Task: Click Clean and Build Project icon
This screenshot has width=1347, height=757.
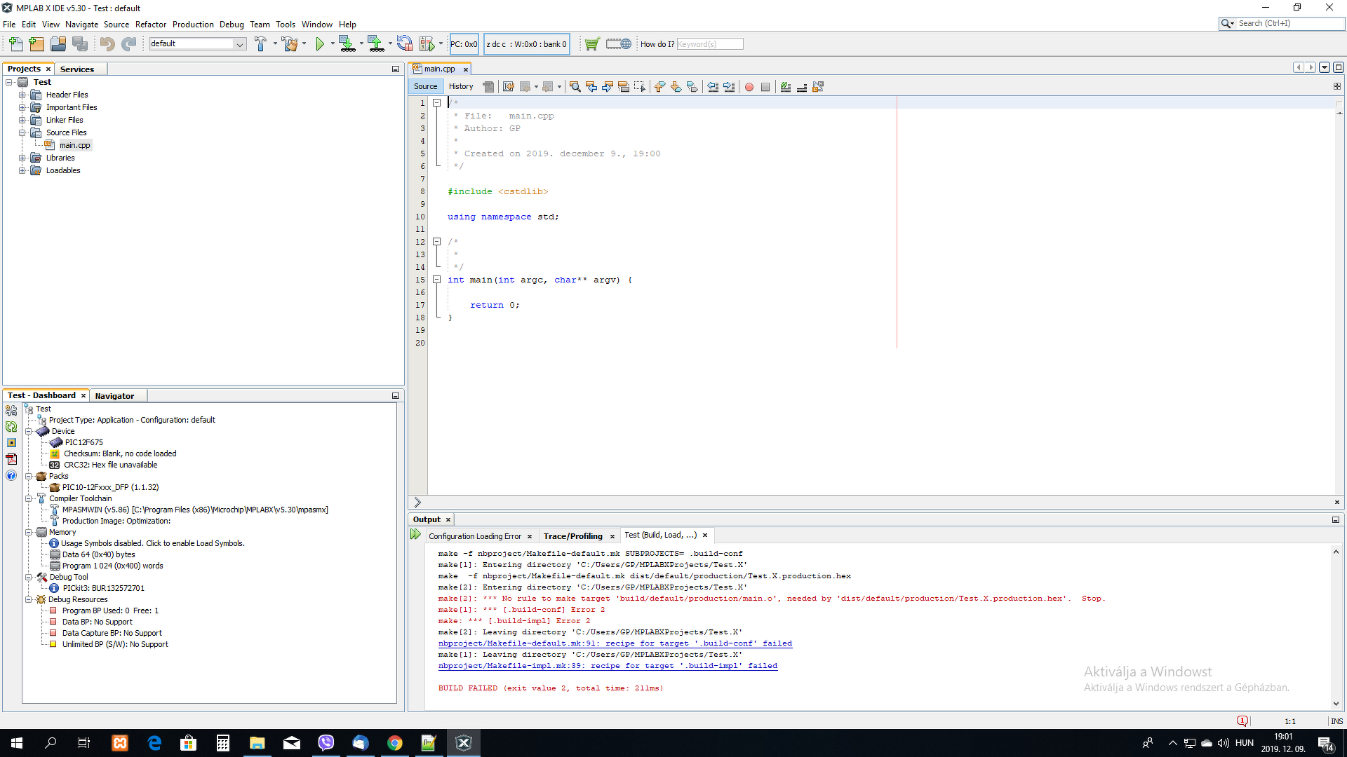Action: [x=290, y=44]
